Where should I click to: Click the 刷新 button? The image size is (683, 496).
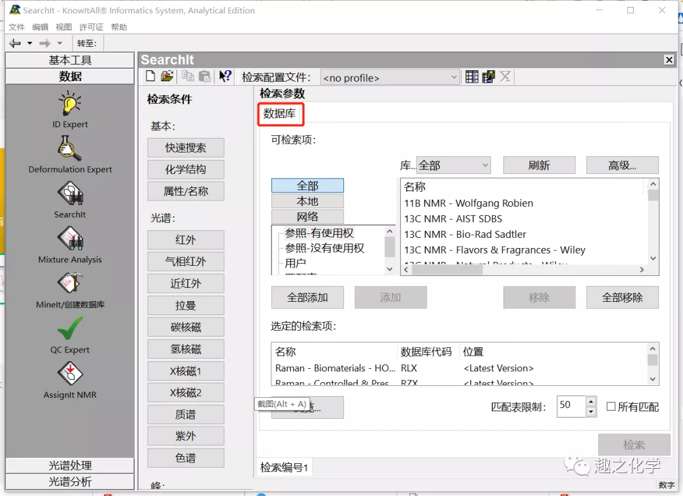[539, 165]
